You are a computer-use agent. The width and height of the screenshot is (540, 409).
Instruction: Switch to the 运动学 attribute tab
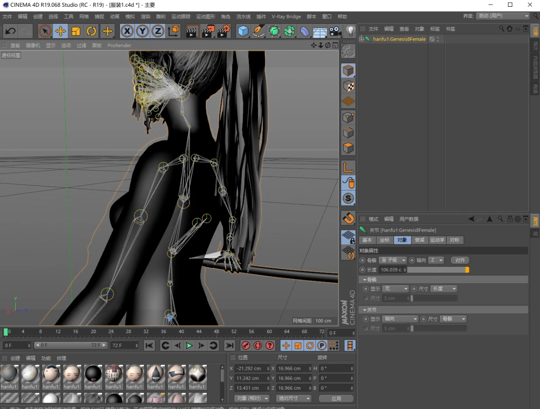pos(438,240)
